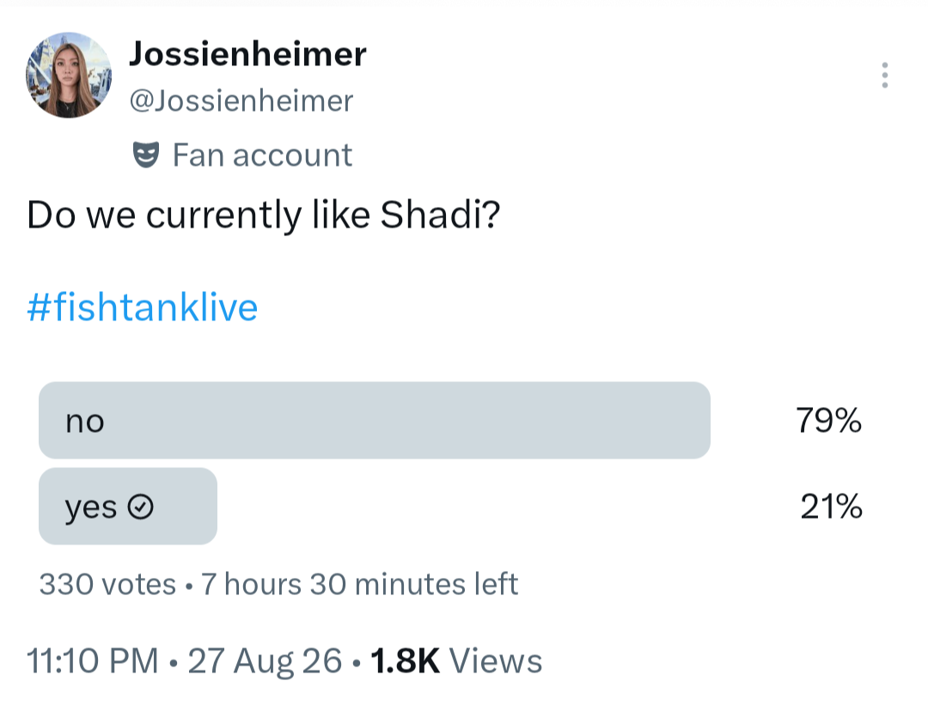Image resolution: width=928 pixels, height=705 pixels.
Task: Click the Fan account mask icon
Action: pos(145,155)
